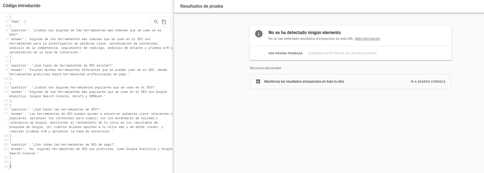Click the text 'No se han detectado resultados enriquecidos en esta URL'
Screen dimensions: 484x173
click(x=311, y=39)
